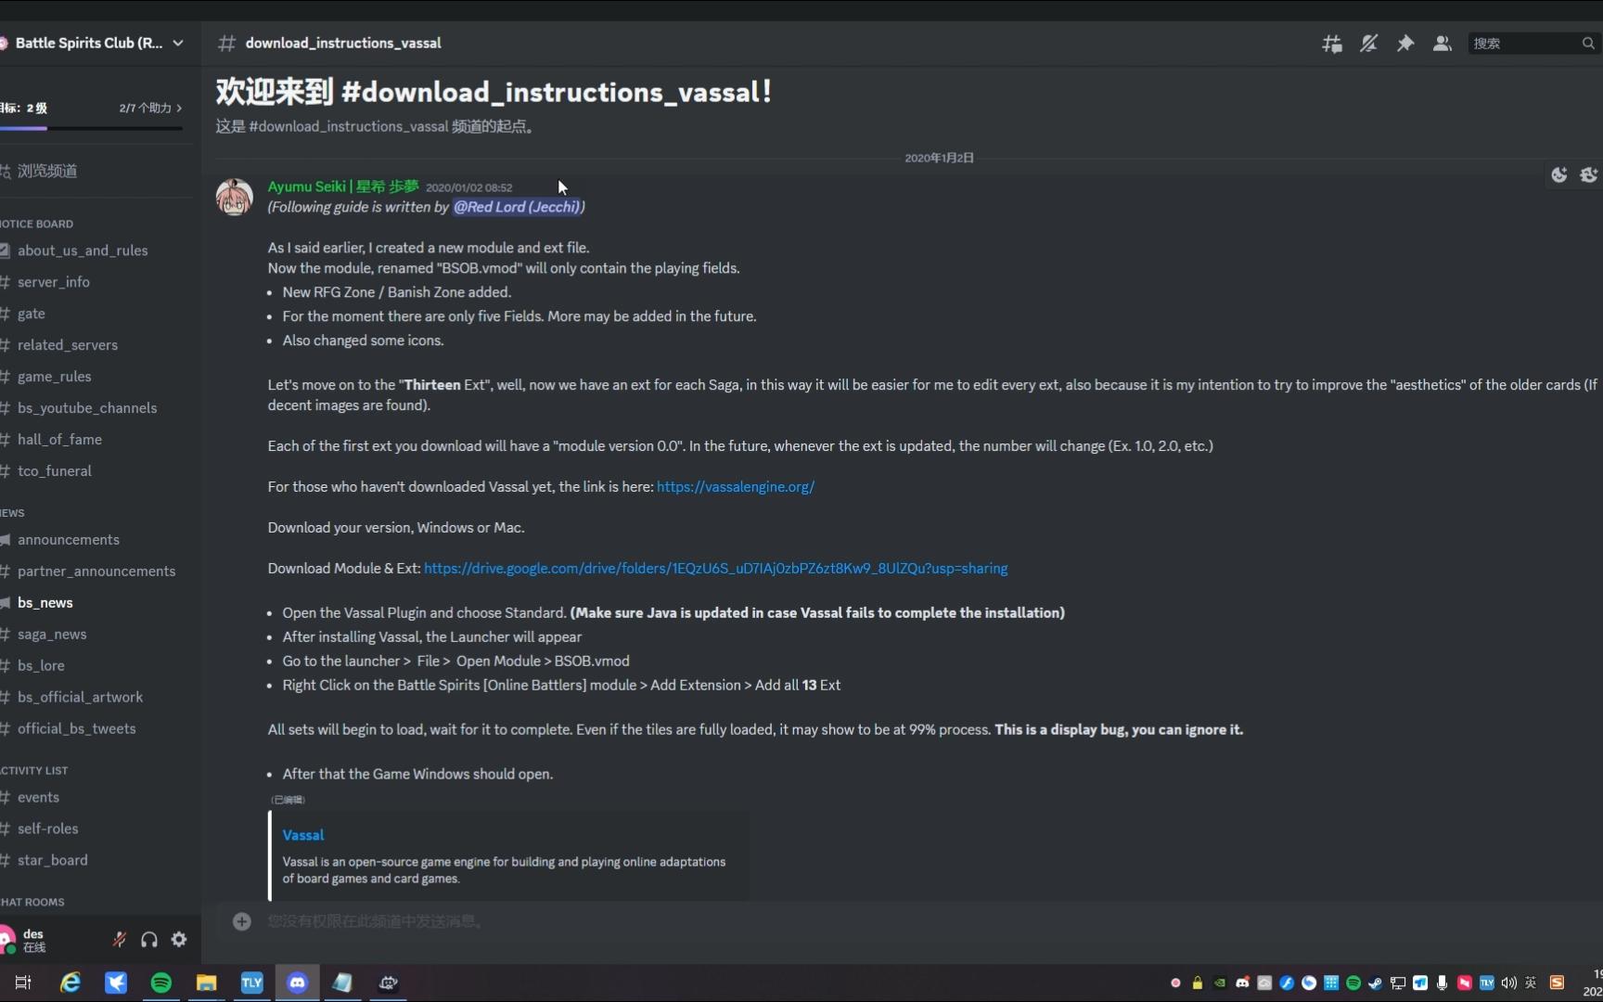
Task: Open bs_lore channel
Action: click(x=41, y=666)
